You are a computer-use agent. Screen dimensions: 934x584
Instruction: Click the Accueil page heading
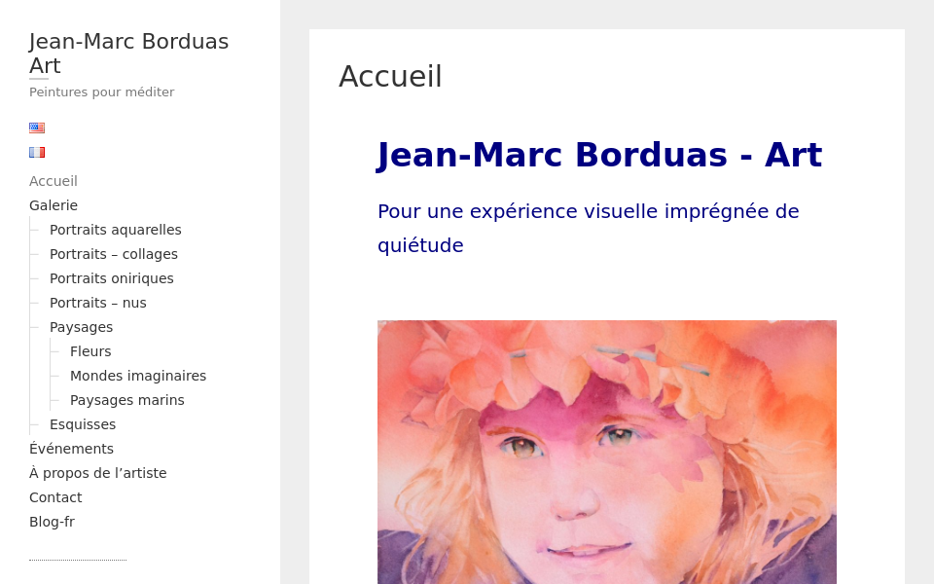390,77
